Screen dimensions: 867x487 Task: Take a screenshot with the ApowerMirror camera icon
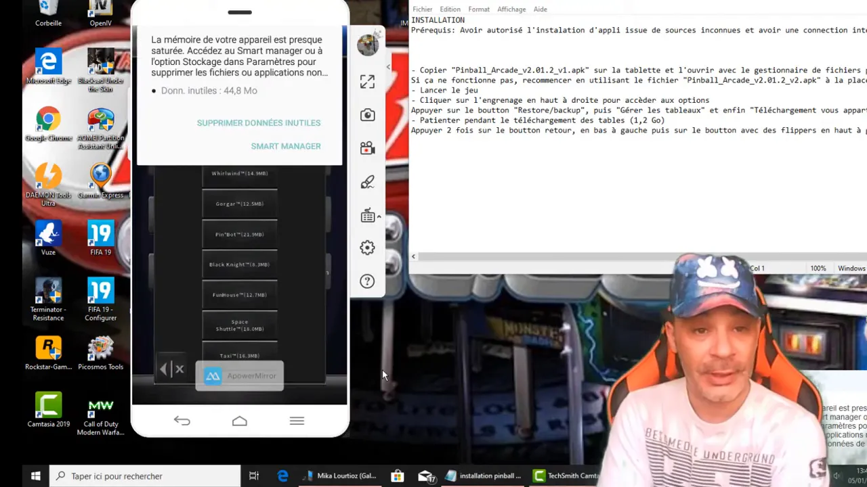coord(367,115)
